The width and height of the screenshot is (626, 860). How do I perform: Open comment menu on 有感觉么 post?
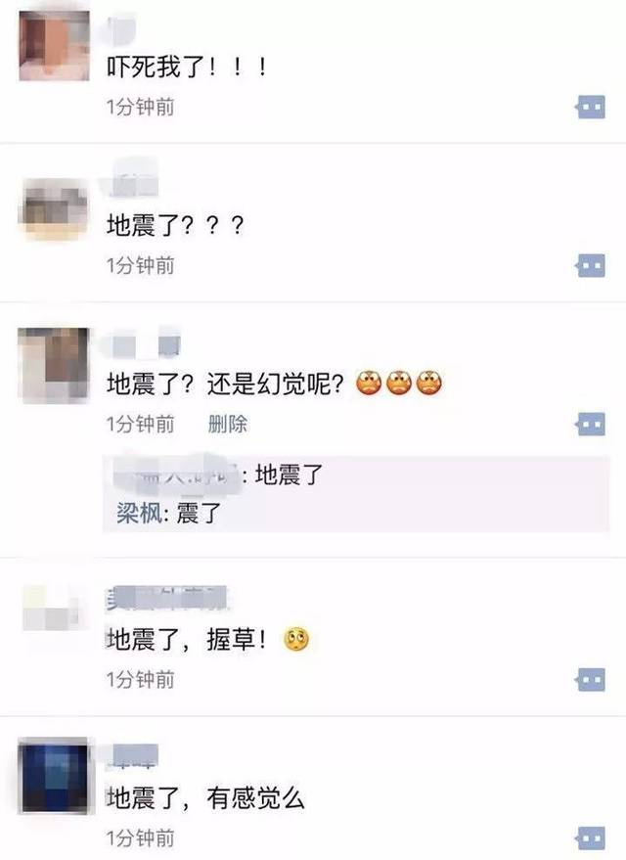point(591,838)
